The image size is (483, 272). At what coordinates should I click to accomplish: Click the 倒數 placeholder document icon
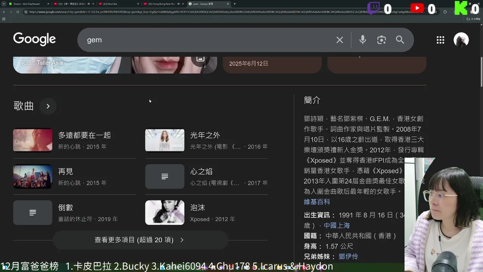[x=33, y=213]
